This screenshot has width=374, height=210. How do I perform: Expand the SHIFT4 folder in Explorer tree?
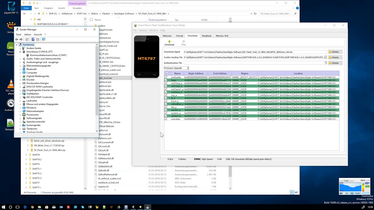[x=26, y=155]
